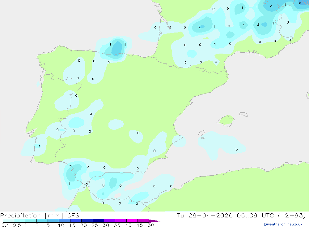Click the '50' legend scale label
The height and width of the screenshot is (227, 309).
(x=151, y=225)
